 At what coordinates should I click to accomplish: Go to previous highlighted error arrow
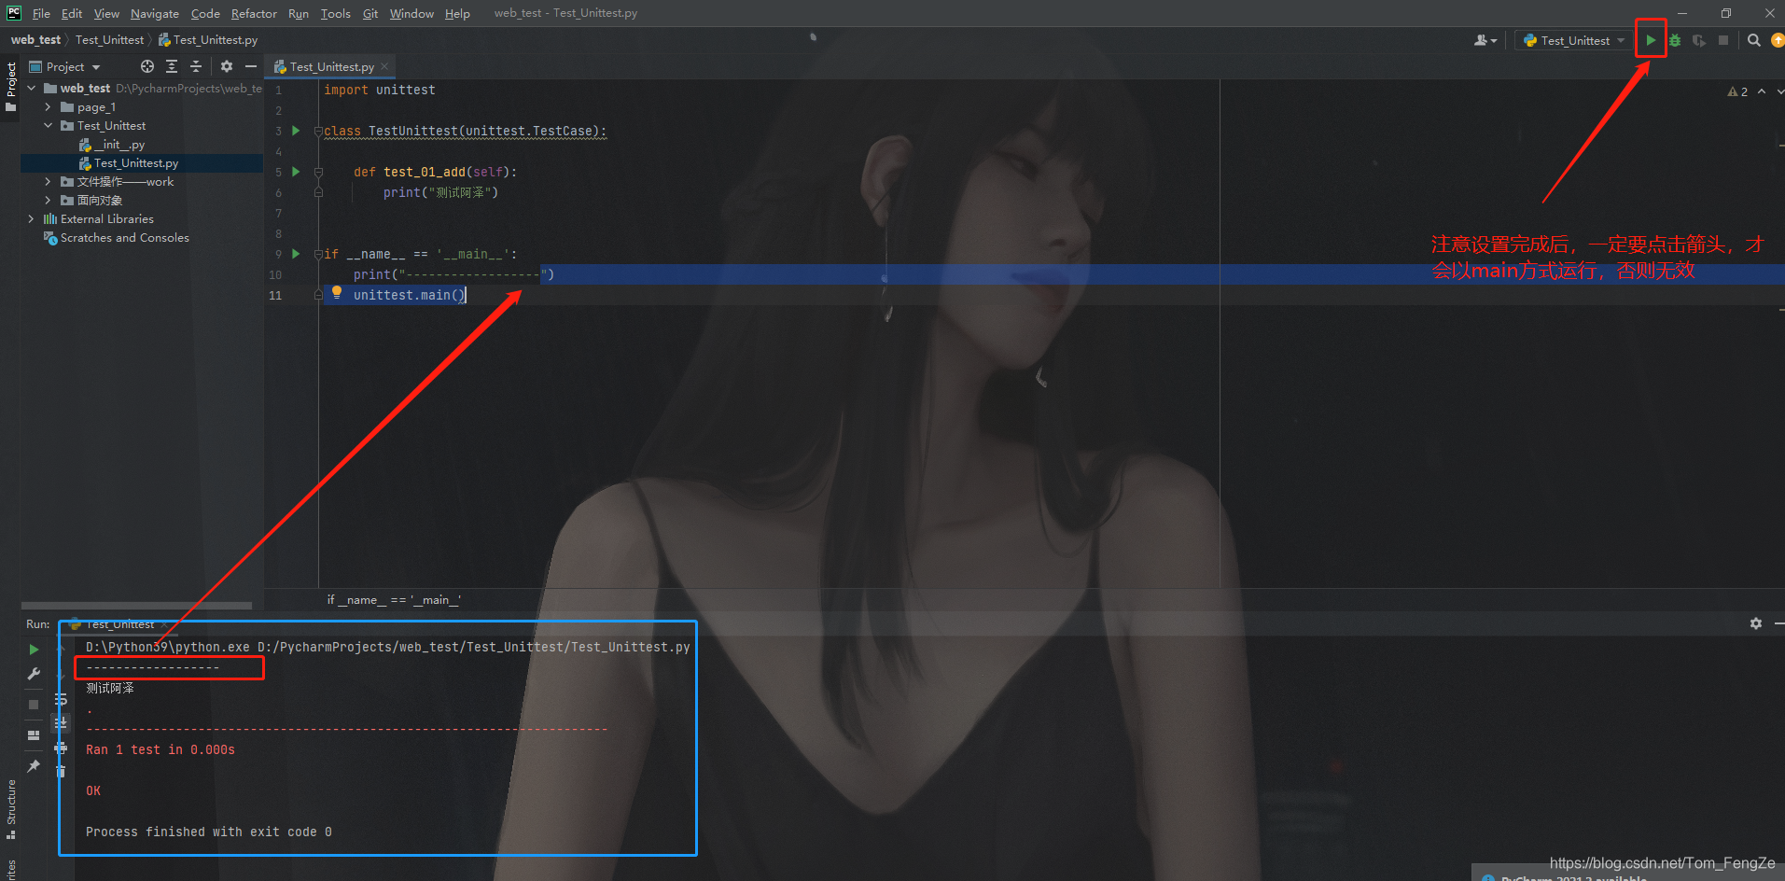pyautogui.click(x=1762, y=91)
